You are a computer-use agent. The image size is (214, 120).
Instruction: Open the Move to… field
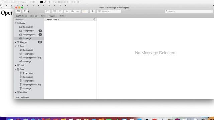(109, 11)
